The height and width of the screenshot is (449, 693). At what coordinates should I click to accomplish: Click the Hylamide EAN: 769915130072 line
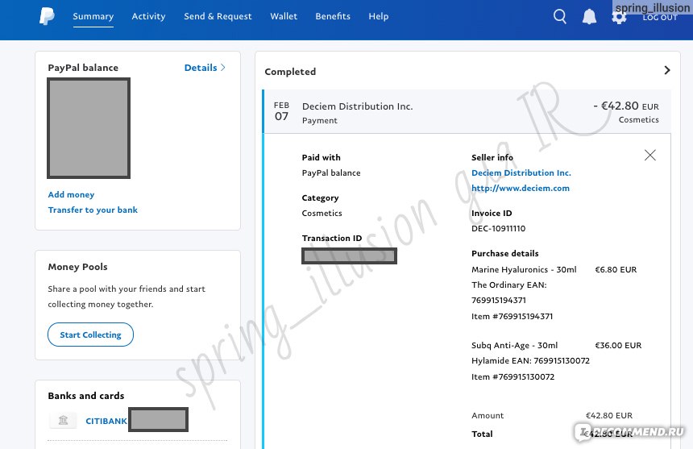[x=530, y=361]
